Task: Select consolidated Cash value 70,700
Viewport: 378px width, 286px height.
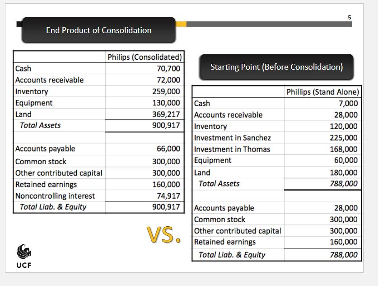Action: point(168,69)
